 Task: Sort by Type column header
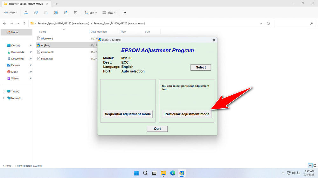123,32
